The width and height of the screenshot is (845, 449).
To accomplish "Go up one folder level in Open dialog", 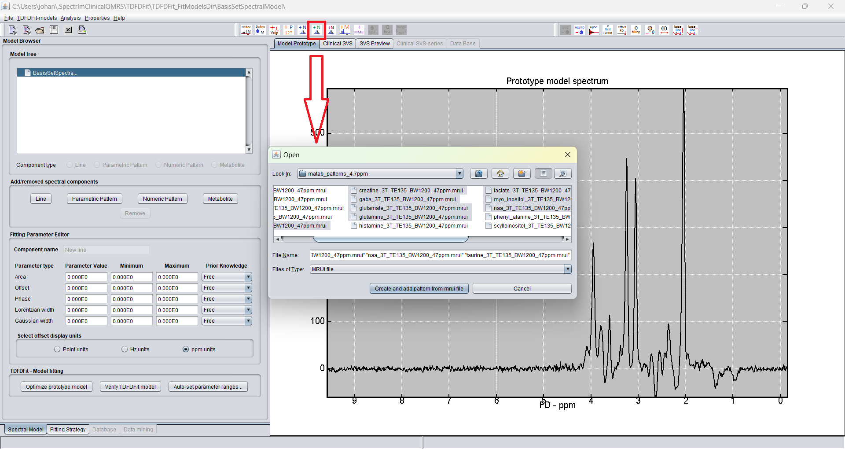I will pos(479,173).
